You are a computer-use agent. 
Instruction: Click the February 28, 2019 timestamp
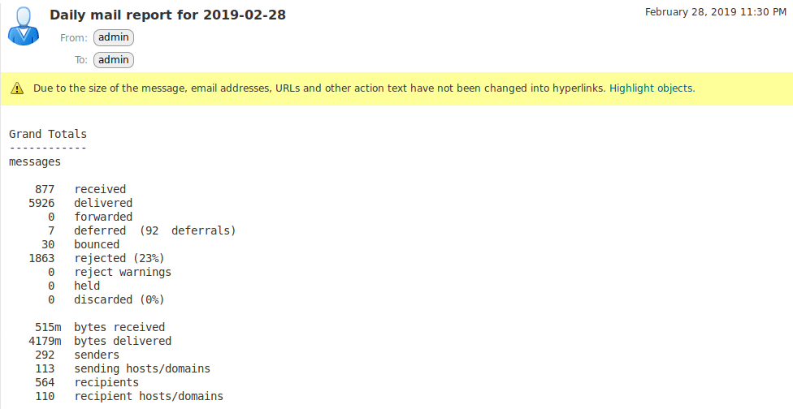coord(715,12)
